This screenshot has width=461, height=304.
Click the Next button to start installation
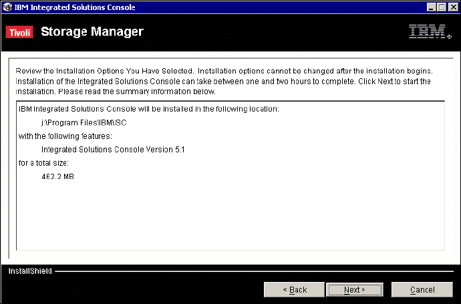pyautogui.click(x=355, y=290)
